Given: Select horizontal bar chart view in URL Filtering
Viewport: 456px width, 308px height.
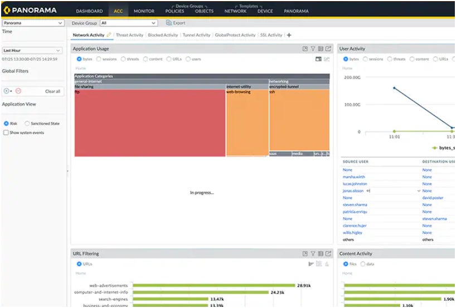Looking at the screenshot, I should [x=311, y=264].
